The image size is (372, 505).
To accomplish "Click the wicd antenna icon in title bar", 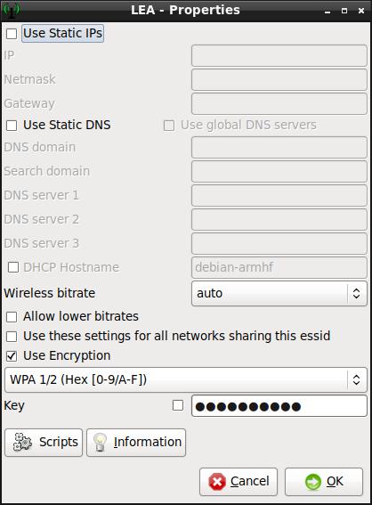I will point(12,11).
